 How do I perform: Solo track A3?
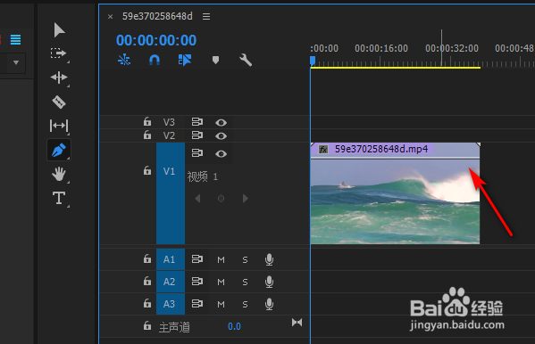245,304
